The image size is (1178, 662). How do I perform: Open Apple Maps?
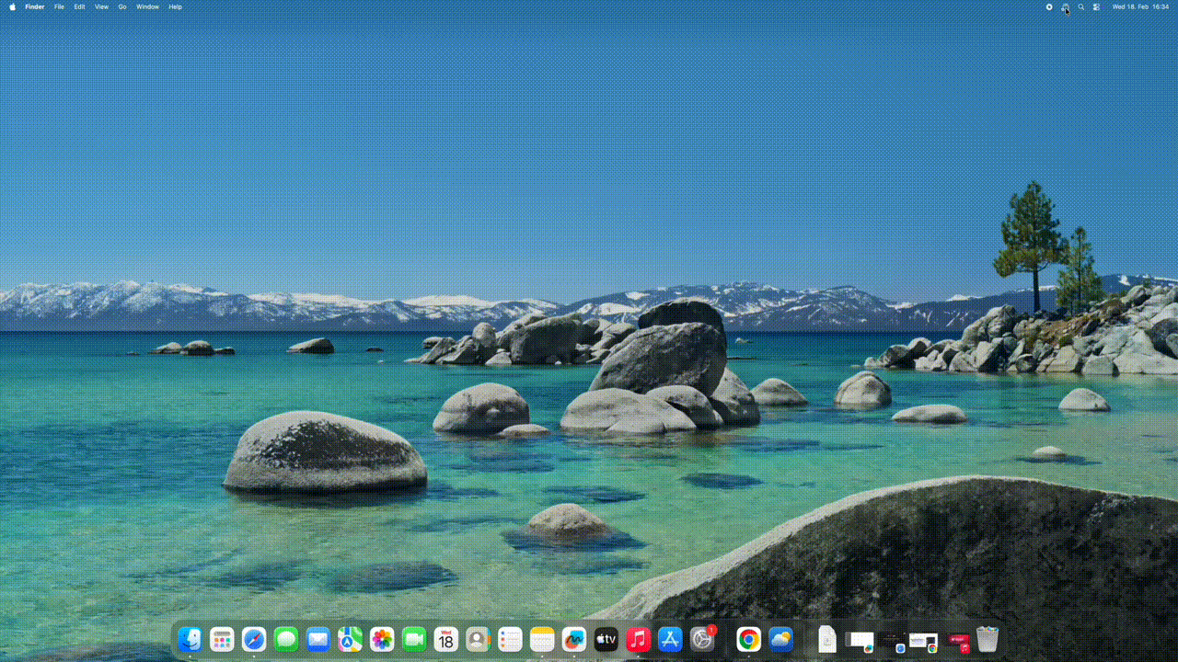(349, 639)
